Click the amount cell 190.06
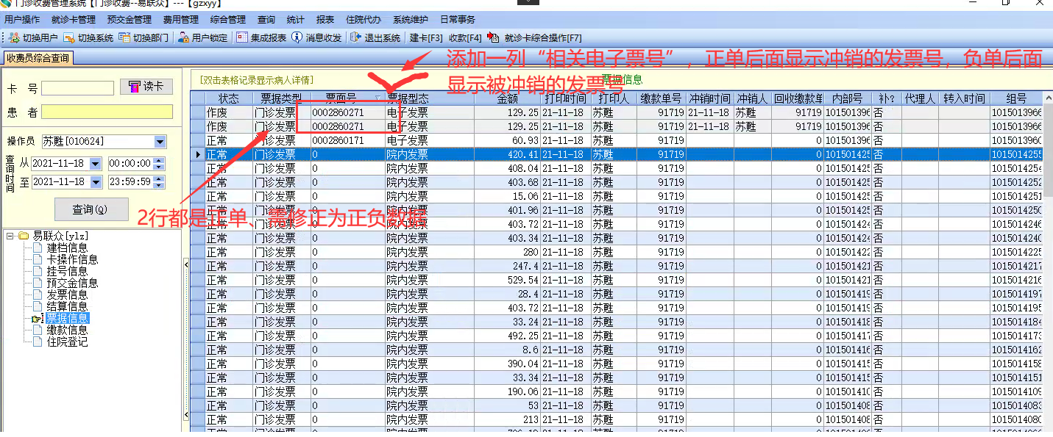1053x437 pixels. click(x=507, y=391)
